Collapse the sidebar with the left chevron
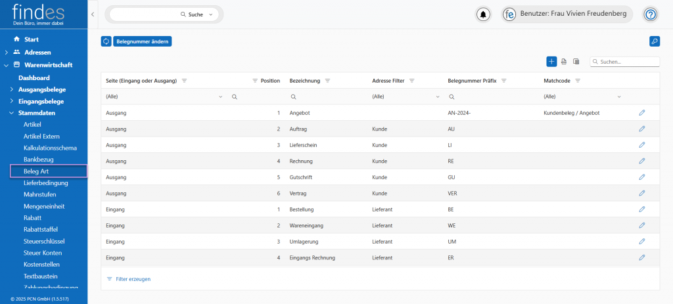The height and width of the screenshot is (304, 673). (x=93, y=14)
